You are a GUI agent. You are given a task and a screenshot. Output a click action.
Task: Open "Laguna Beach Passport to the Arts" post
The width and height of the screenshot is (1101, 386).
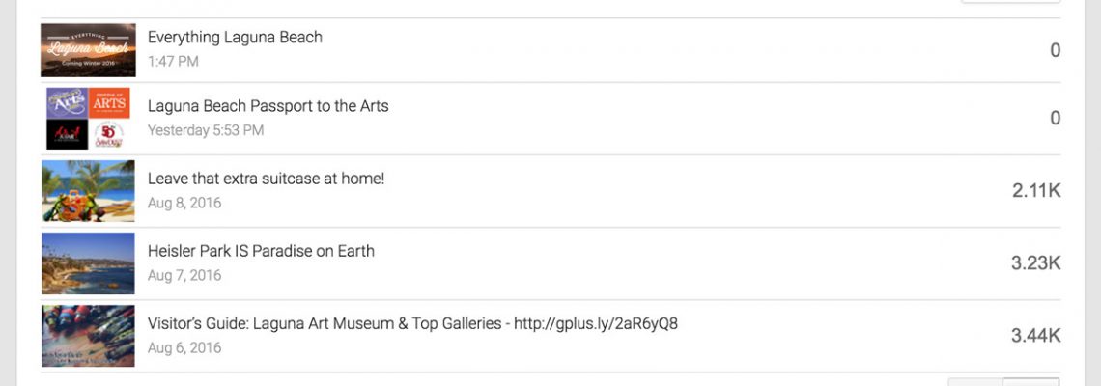tap(268, 106)
